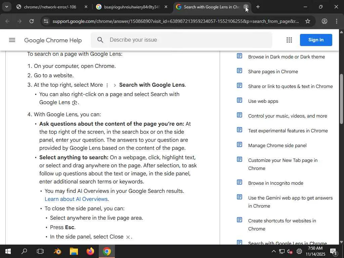Open the hamburger main menu
This screenshot has height=258, width=344.
(x=12, y=40)
